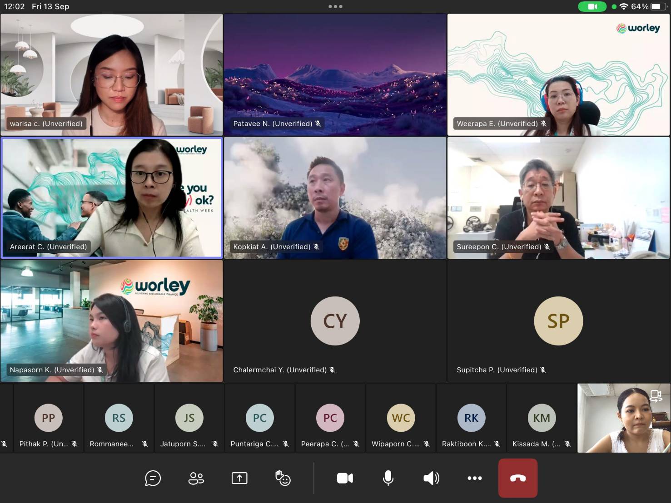This screenshot has width=671, height=503.
Task: Tap the RK avatar for Raktiboon K.
Action: coord(471,418)
